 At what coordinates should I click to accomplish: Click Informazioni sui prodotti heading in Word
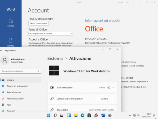pyautogui.click(x=102, y=20)
